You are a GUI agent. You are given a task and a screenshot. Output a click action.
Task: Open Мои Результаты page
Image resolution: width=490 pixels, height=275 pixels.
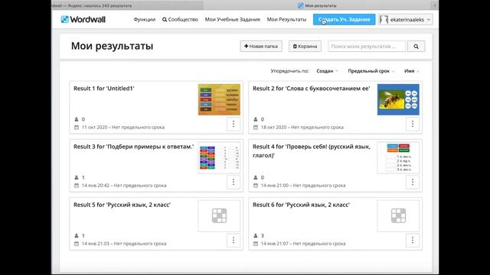[x=286, y=19]
